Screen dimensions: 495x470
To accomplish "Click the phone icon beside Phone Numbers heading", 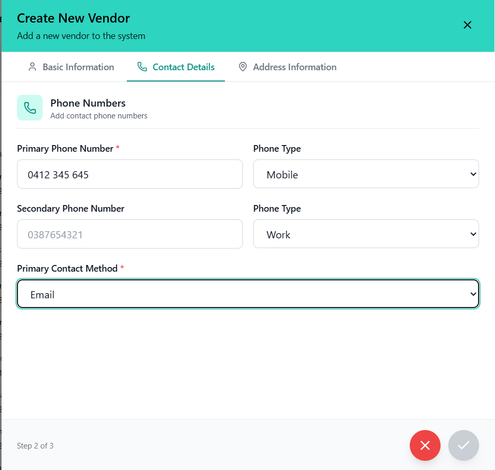I will pyautogui.click(x=30, y=108).
